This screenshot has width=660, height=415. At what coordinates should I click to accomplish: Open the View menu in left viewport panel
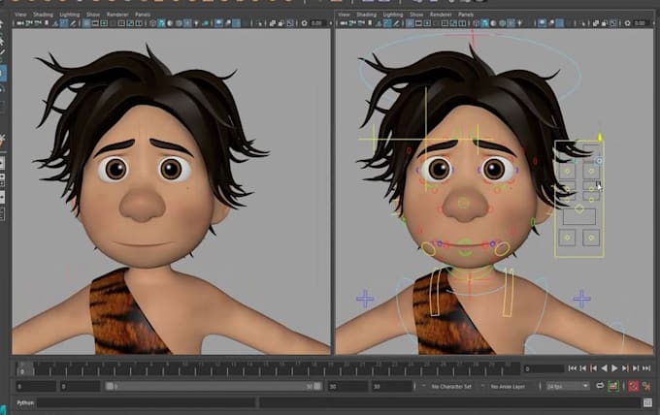pyautogui.click(x=20, y=15)
